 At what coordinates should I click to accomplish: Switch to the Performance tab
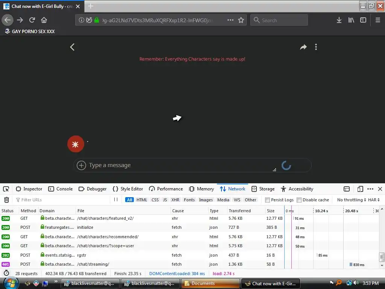tap(166, 189)
